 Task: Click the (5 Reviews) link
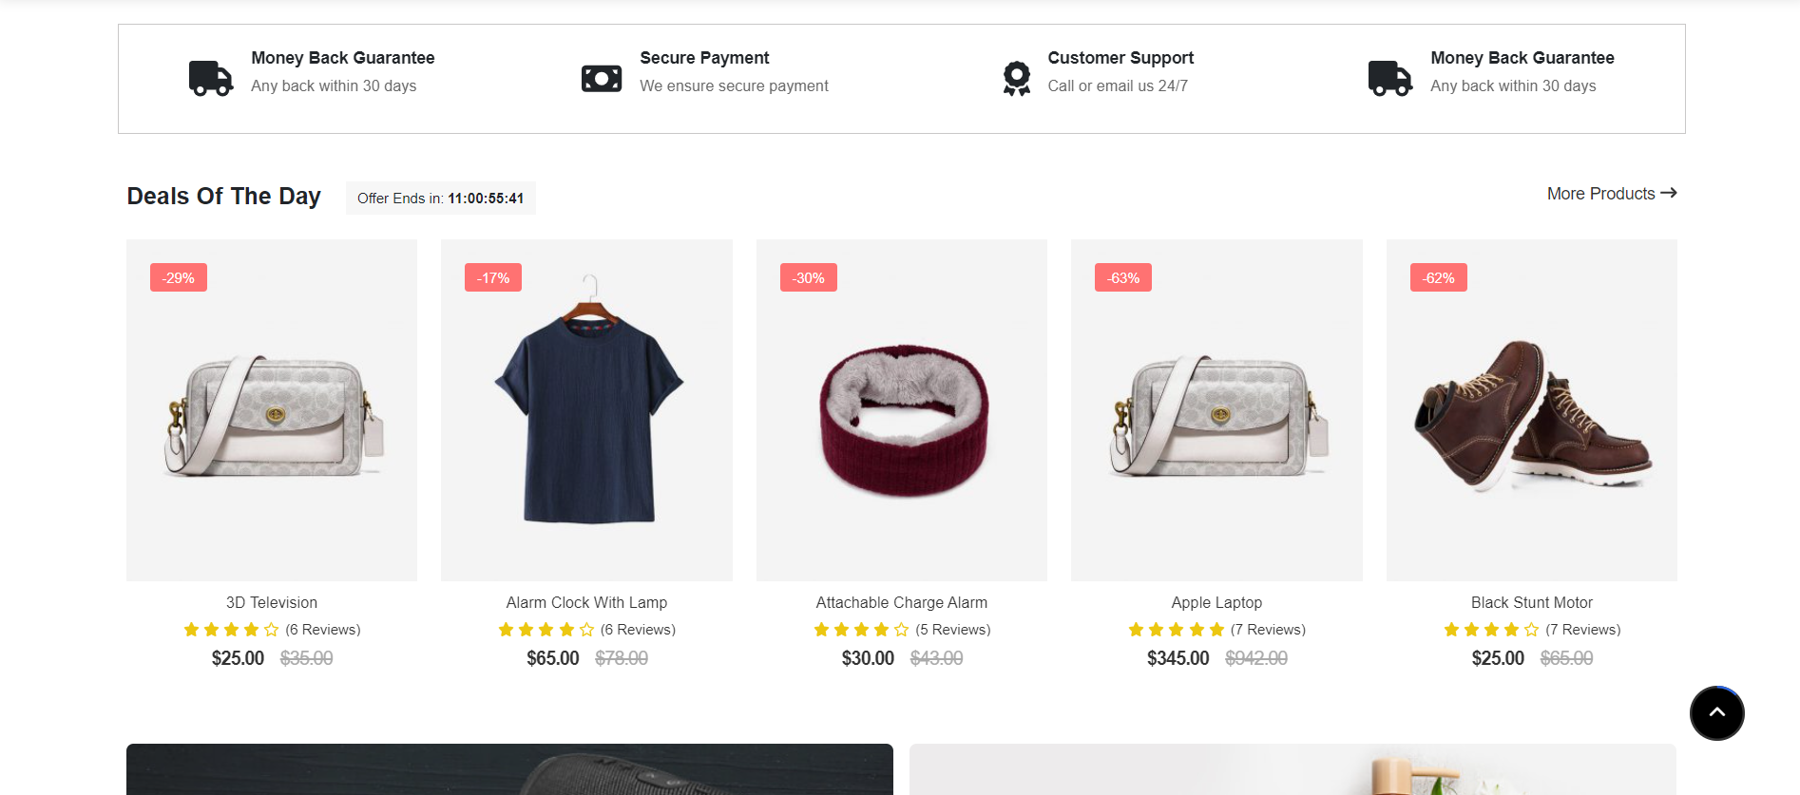click(x=952, y=630)
